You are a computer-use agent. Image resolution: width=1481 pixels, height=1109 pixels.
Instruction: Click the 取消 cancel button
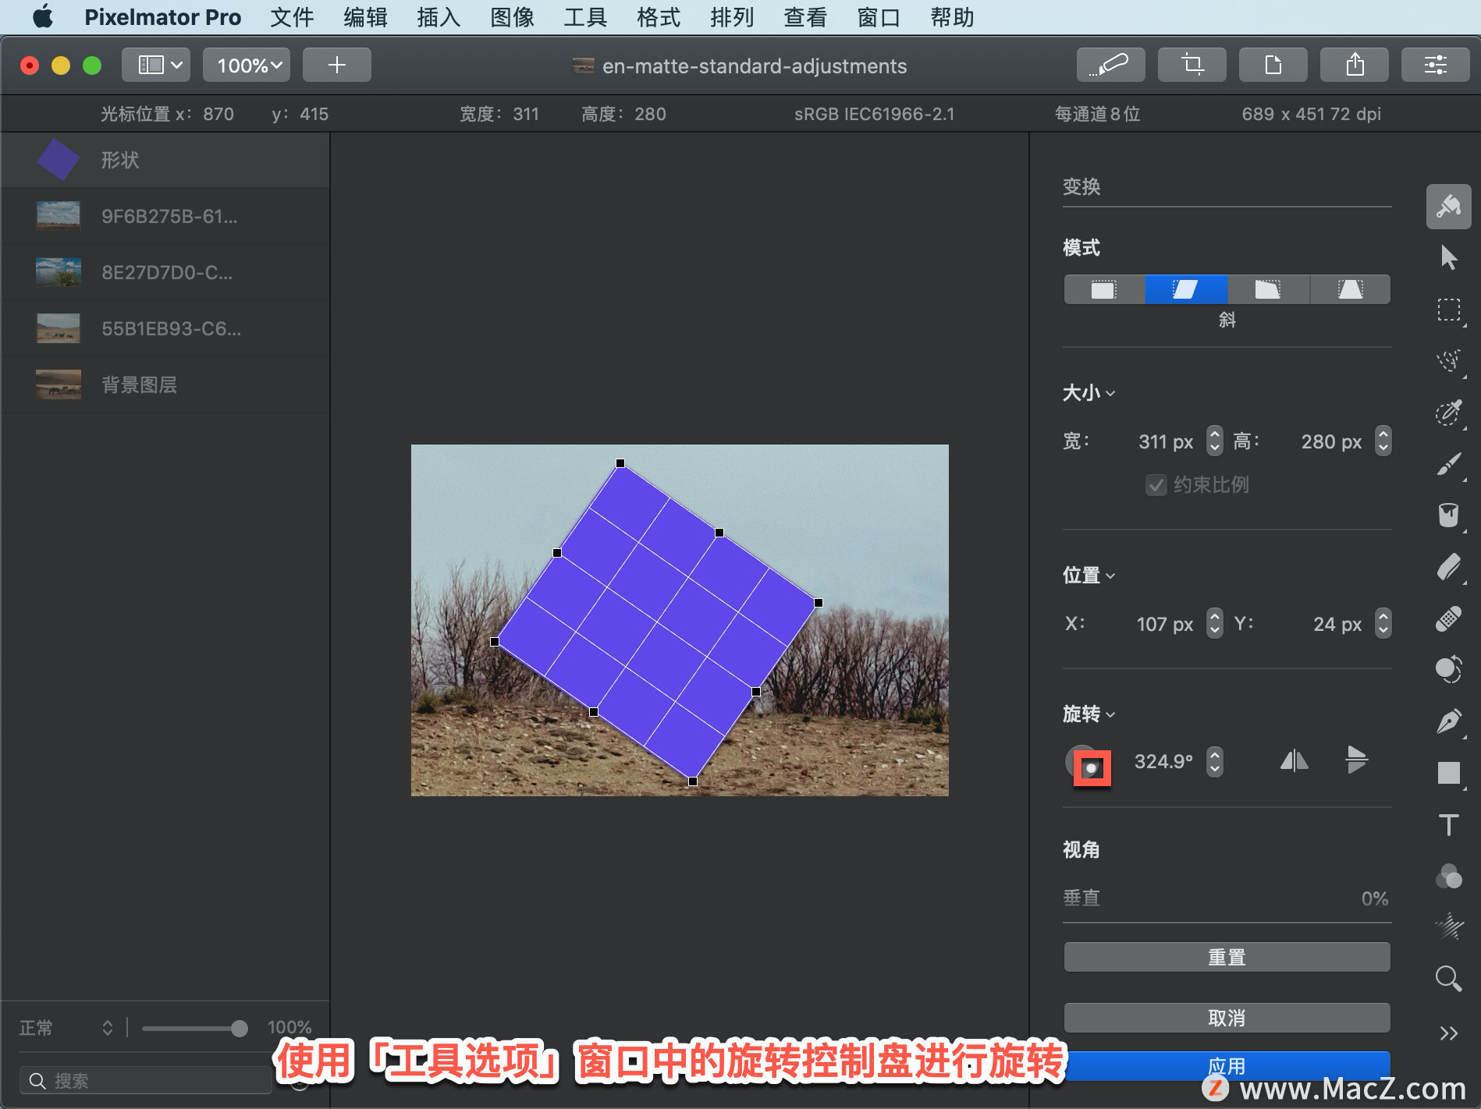1227,1018
